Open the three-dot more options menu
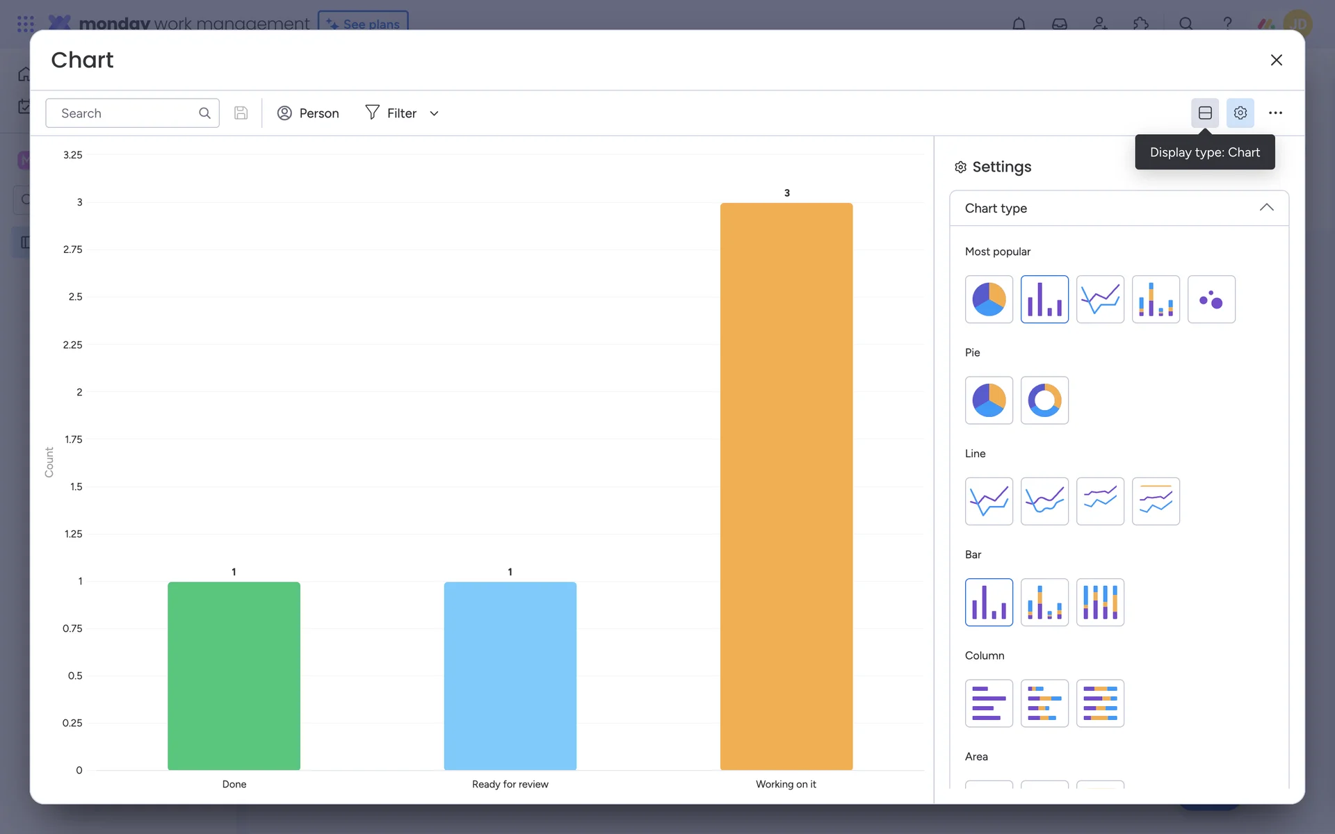 coord(1275,113)
